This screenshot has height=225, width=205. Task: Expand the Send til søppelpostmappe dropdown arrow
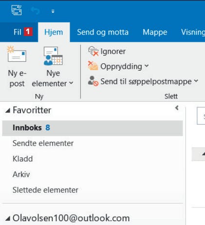196,81
